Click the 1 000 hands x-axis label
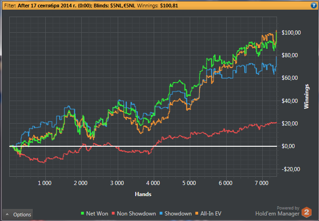319x221 pixels. pos(45,183)
